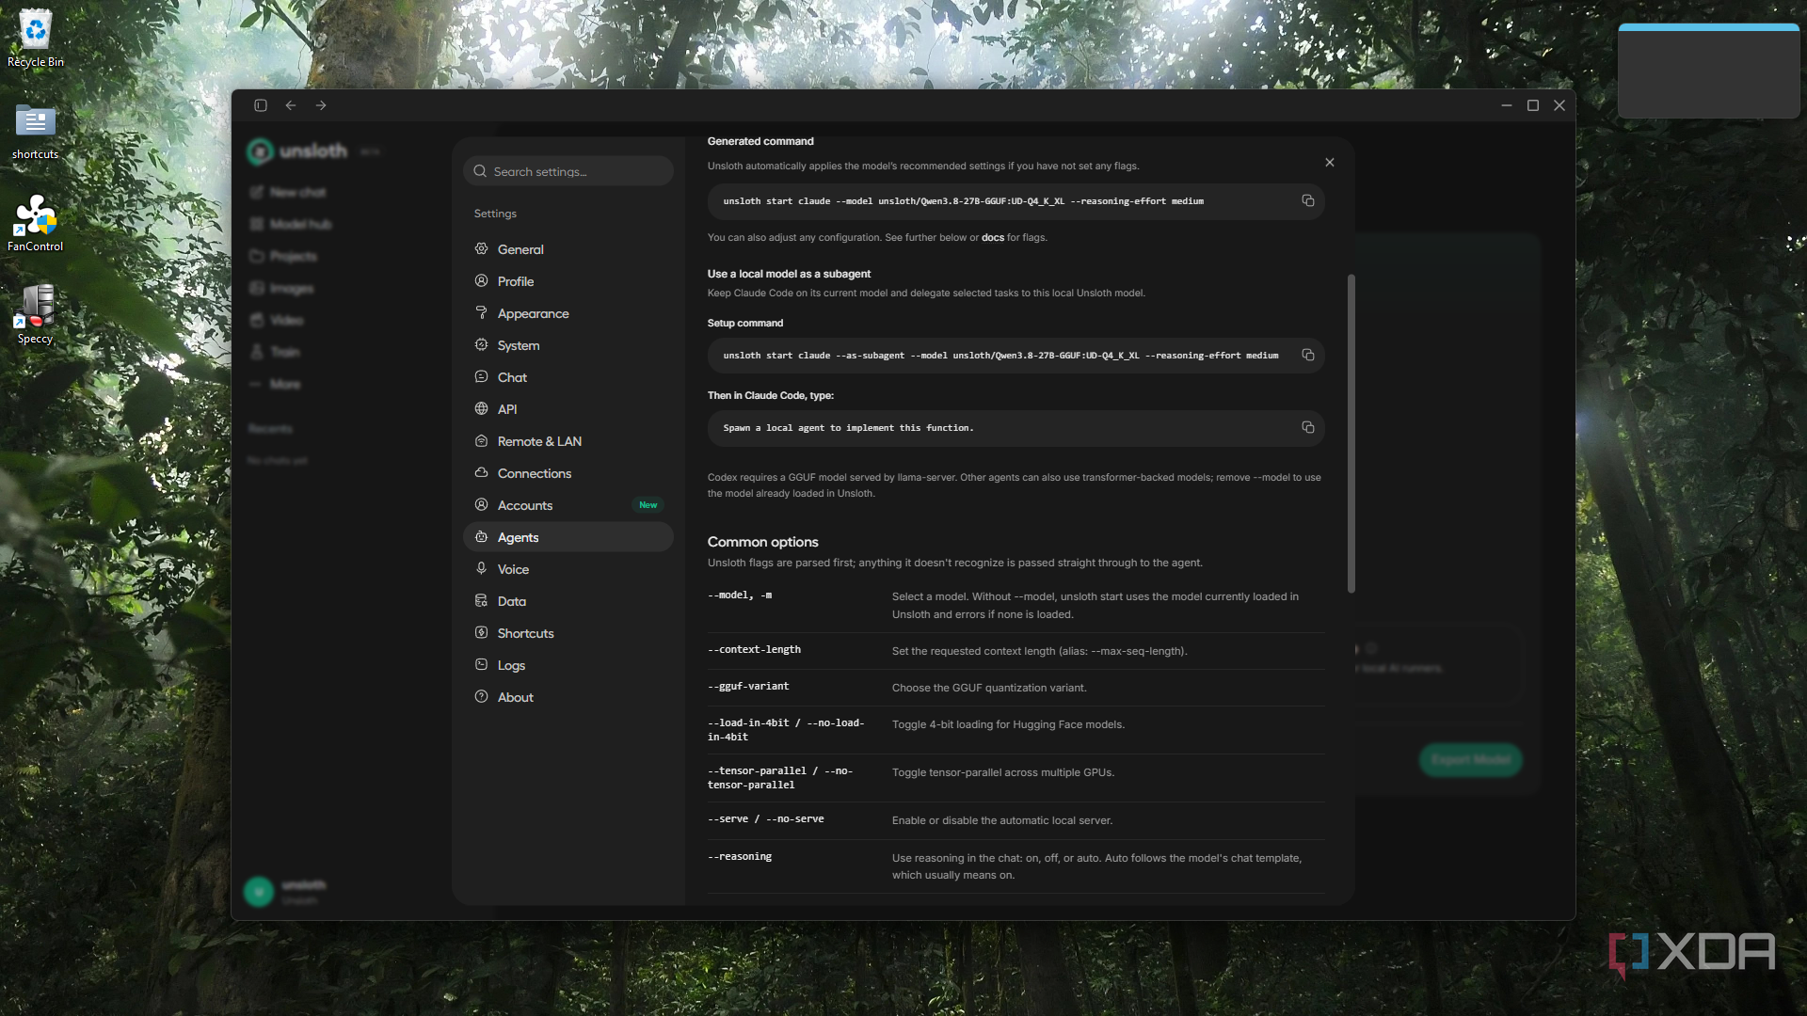This screenshot has width=1807, height=1016.
Task: Click the About info icon
Action: (481, 696)
